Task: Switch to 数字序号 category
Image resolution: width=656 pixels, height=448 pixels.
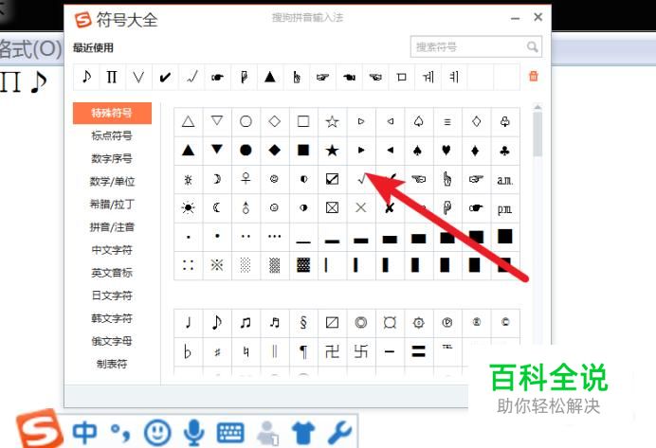Action: [112, 159]
